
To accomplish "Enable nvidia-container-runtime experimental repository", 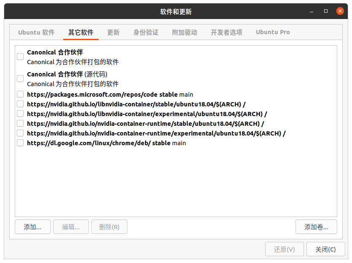I will pos(20,133).
